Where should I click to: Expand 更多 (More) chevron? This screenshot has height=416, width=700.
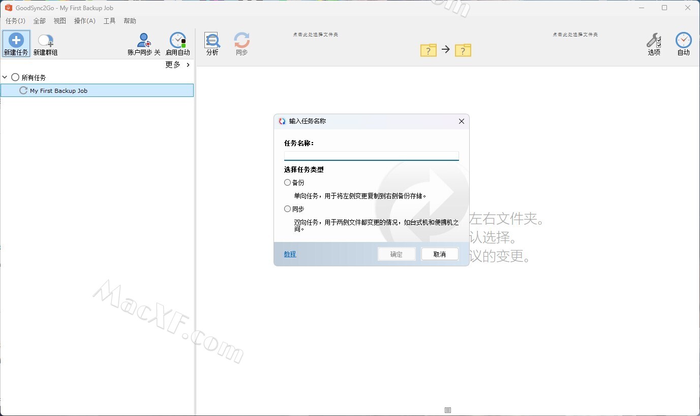coord(188,64)
